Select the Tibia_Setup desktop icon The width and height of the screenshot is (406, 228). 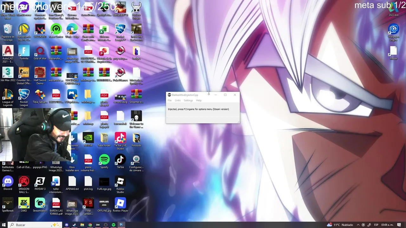(x=40, y=96)
